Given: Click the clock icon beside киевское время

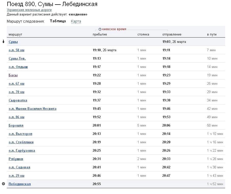Looking at the screenshot, I should coord(100,29).
